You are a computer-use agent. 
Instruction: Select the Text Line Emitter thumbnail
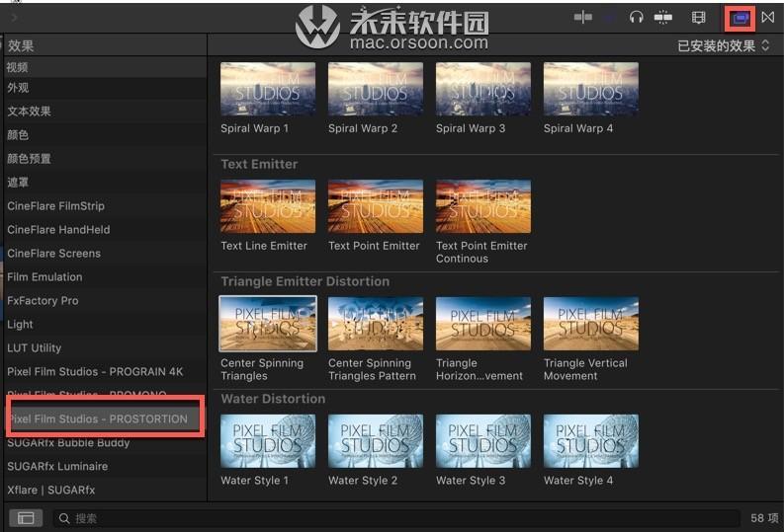pyautogui.click(x=268, y=206)
